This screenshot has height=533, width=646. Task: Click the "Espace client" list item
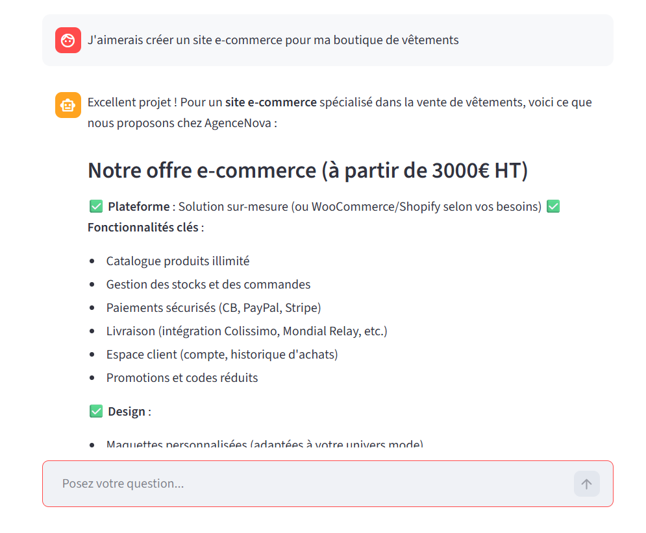(x=222, y=355)
